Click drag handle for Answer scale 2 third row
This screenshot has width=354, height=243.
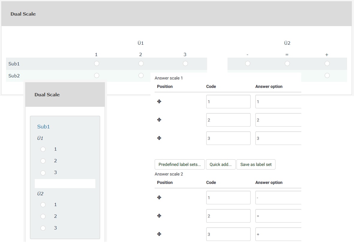coord(159,234)
